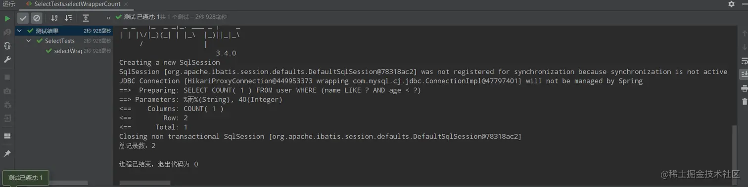Viewport: 748px width, 187px height.
Task: Show more toolbar actions via double chevron
Action: point(108,18)
